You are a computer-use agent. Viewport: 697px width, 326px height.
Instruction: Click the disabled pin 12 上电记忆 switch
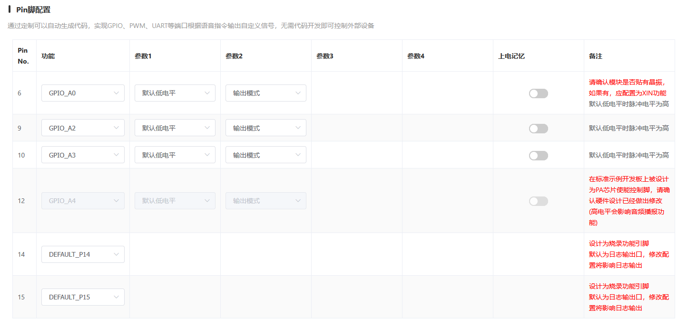(538, 201)
